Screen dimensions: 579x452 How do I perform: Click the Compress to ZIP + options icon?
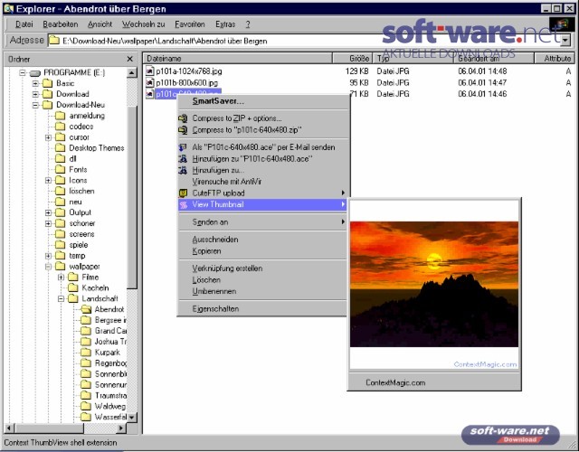pos(183,118)
